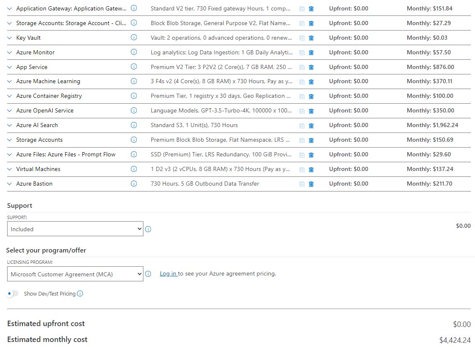
Task: Delete the Azure Monitor row
Action: tap(311, 53)
